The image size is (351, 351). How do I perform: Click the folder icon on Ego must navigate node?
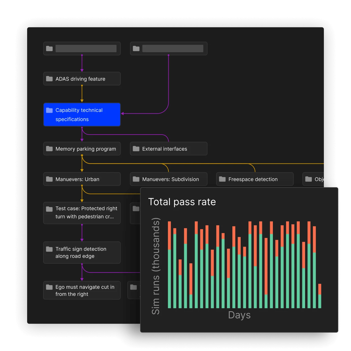(x=50, y=287)
